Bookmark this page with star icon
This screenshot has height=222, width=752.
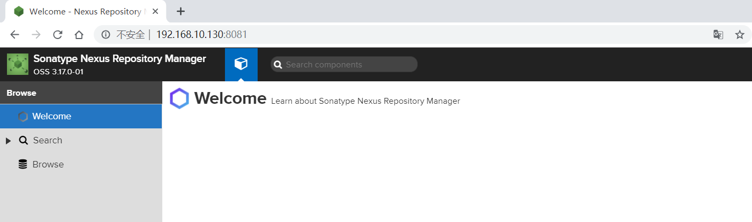click(x=740, y=35)
